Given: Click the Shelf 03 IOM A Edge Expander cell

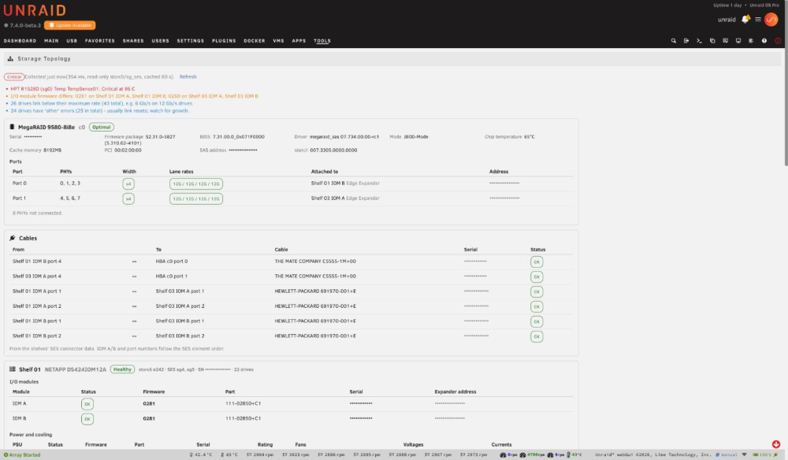Looking at the screenshot, I should point(345,198).
